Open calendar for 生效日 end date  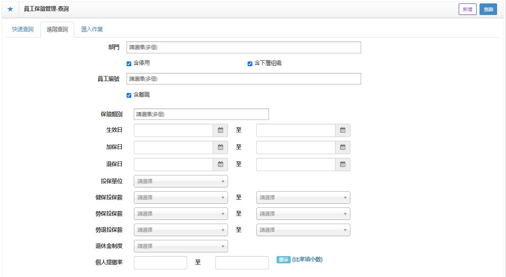coord(342,130)
